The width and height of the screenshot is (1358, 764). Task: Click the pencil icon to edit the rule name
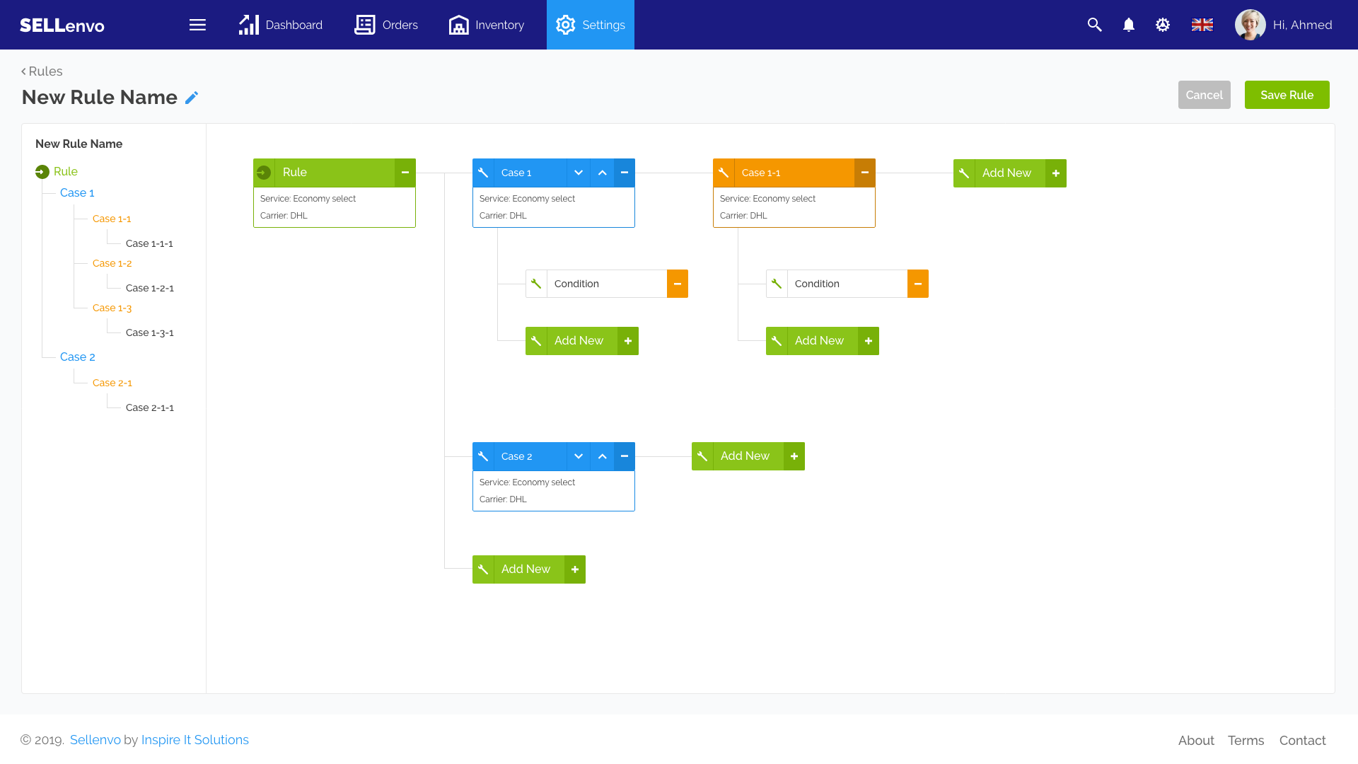pos(192,98)
